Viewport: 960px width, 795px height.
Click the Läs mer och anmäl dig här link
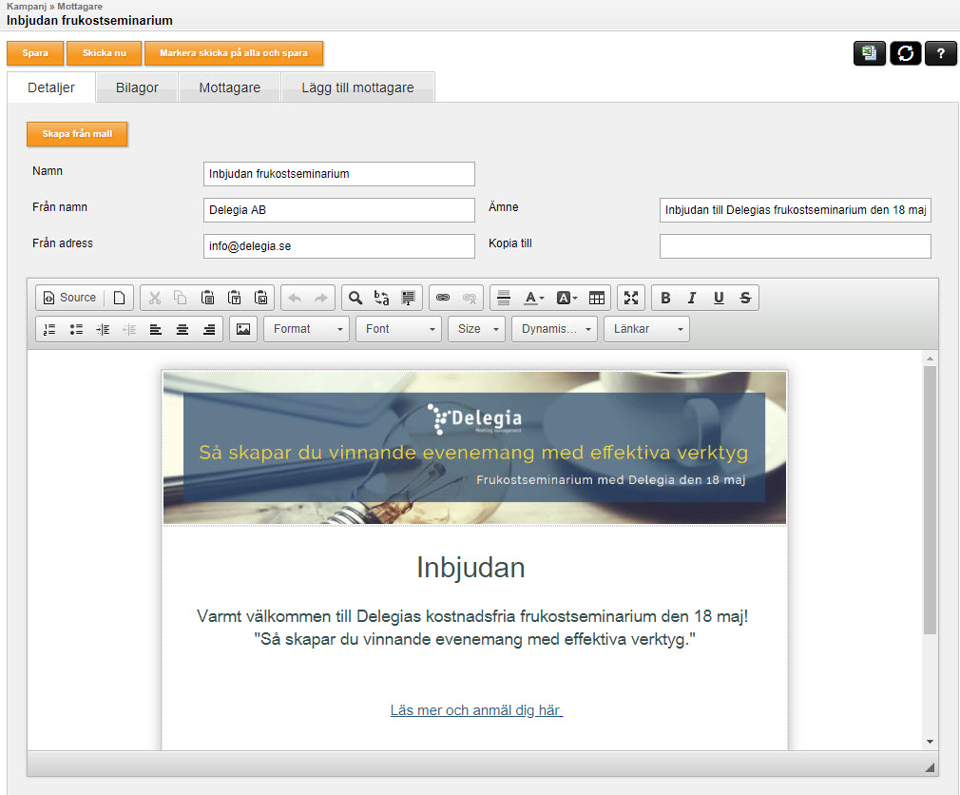[x=476, y=710]
